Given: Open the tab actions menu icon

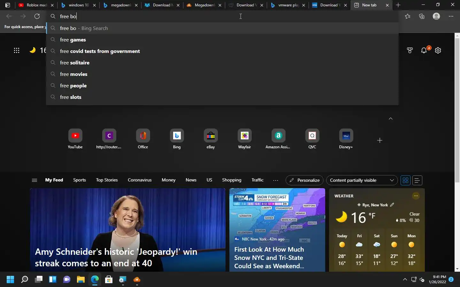Looking at the screenshot, I should pyautogui.click(x=8, y=5).
